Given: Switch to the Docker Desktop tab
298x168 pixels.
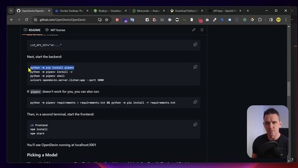Looking at the screenshot, I should [x=71, y=11].
